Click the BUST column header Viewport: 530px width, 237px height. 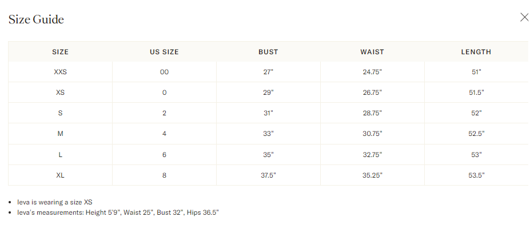[x=268, y=52]
